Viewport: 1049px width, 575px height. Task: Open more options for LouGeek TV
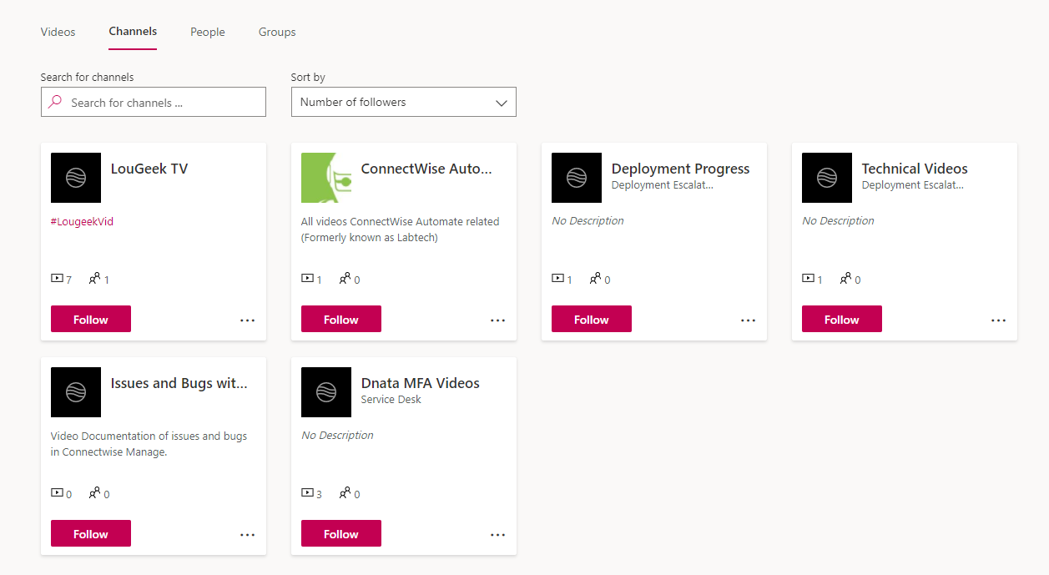coord(248,320)
